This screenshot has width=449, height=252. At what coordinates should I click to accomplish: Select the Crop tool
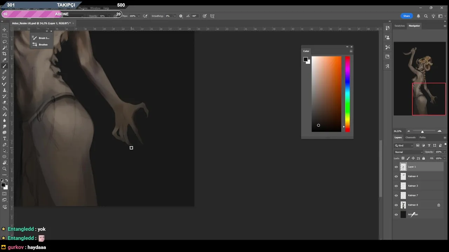coord(5,54)
